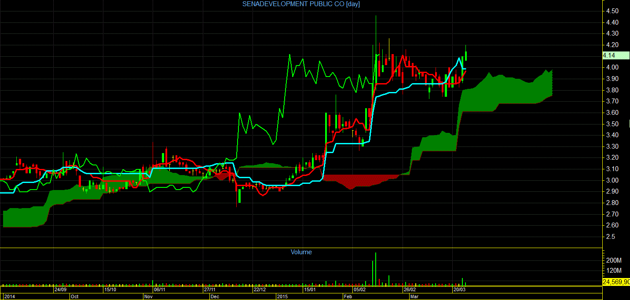The width and height of the screenshot is (630, 300).
Task: Click the 2015 year label on timeline
Action: [282, 297]
